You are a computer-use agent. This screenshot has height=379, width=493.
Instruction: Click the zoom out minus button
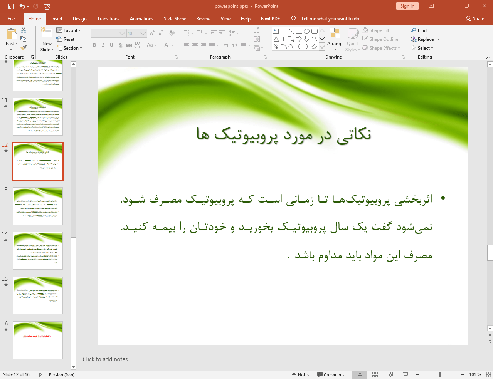point(417,374)
